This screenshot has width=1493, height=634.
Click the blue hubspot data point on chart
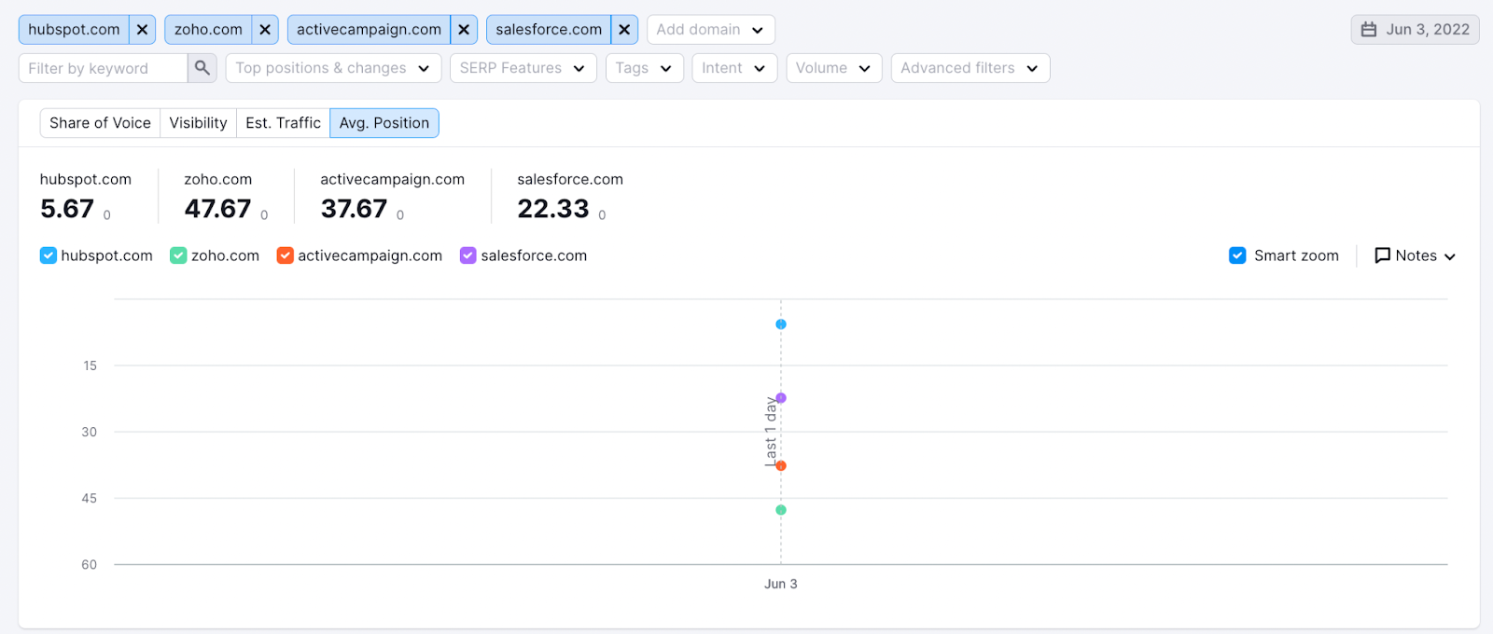click(781, 324)
